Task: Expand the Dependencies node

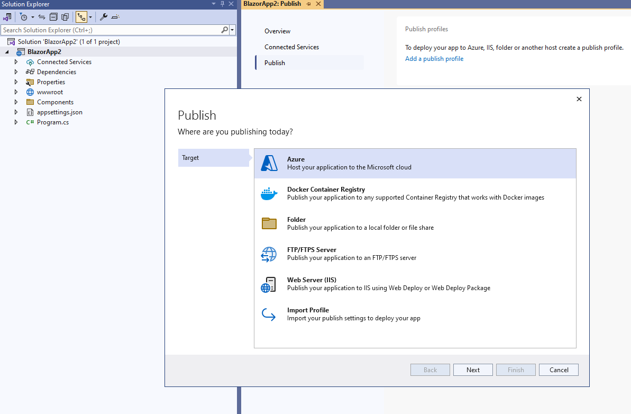Action: pos(16,71)
